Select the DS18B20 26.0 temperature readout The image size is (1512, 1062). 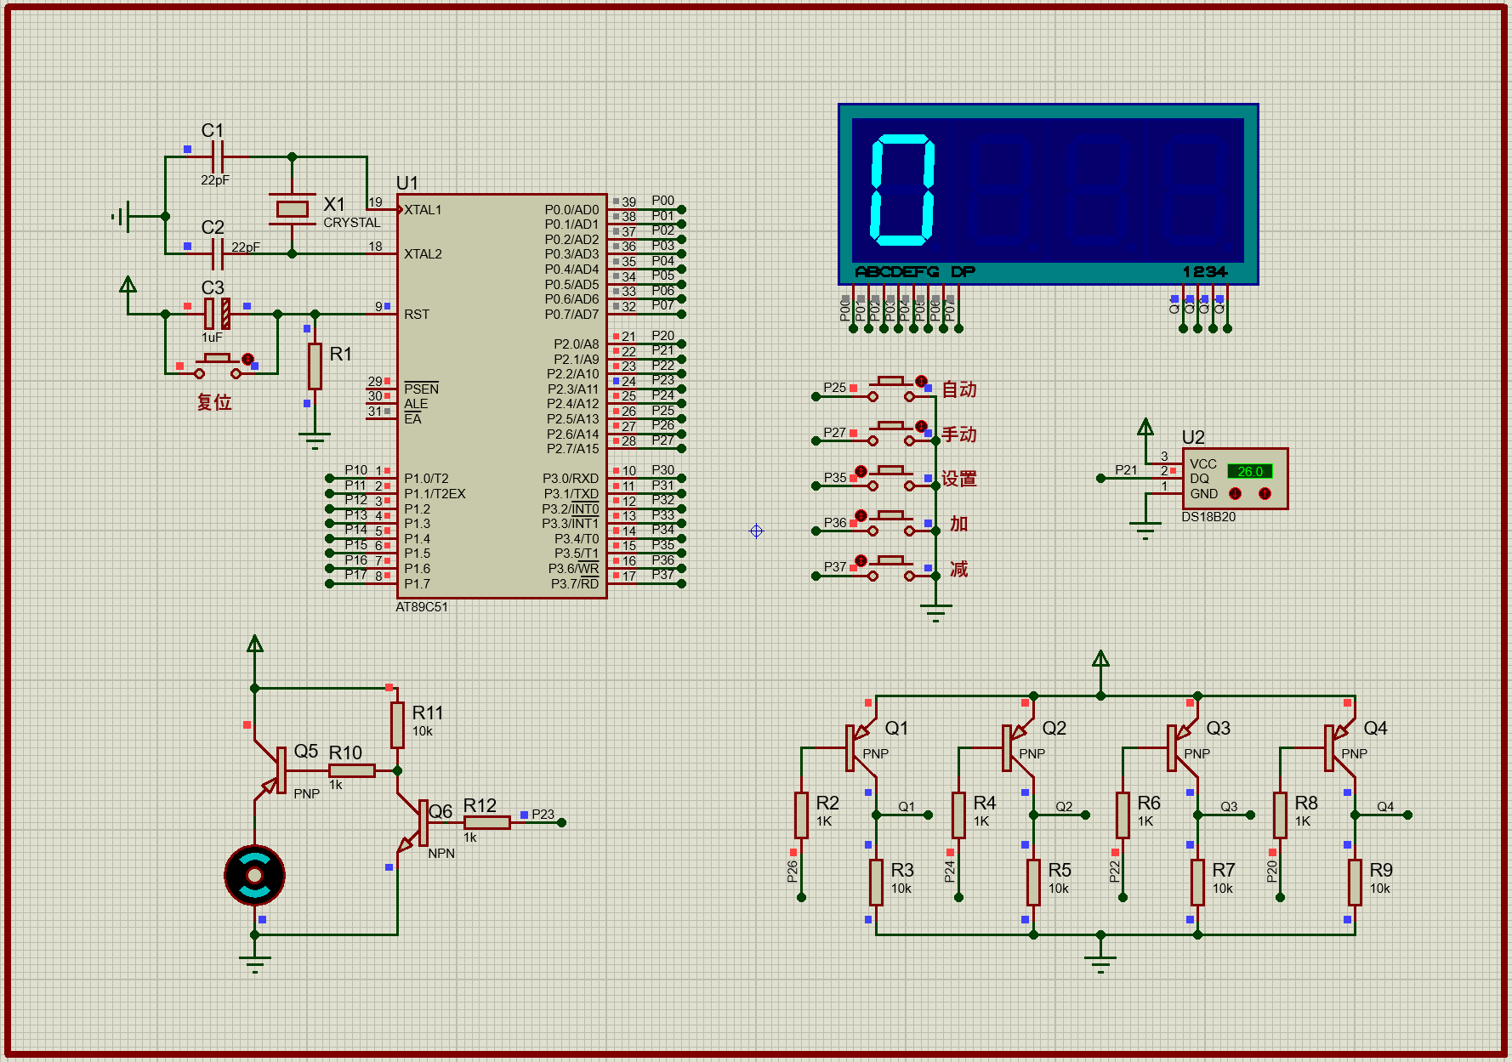[x=1250, y=471]
